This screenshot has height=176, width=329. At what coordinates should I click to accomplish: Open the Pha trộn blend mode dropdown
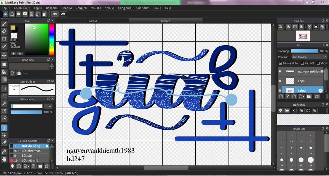(x=309, y=57)
